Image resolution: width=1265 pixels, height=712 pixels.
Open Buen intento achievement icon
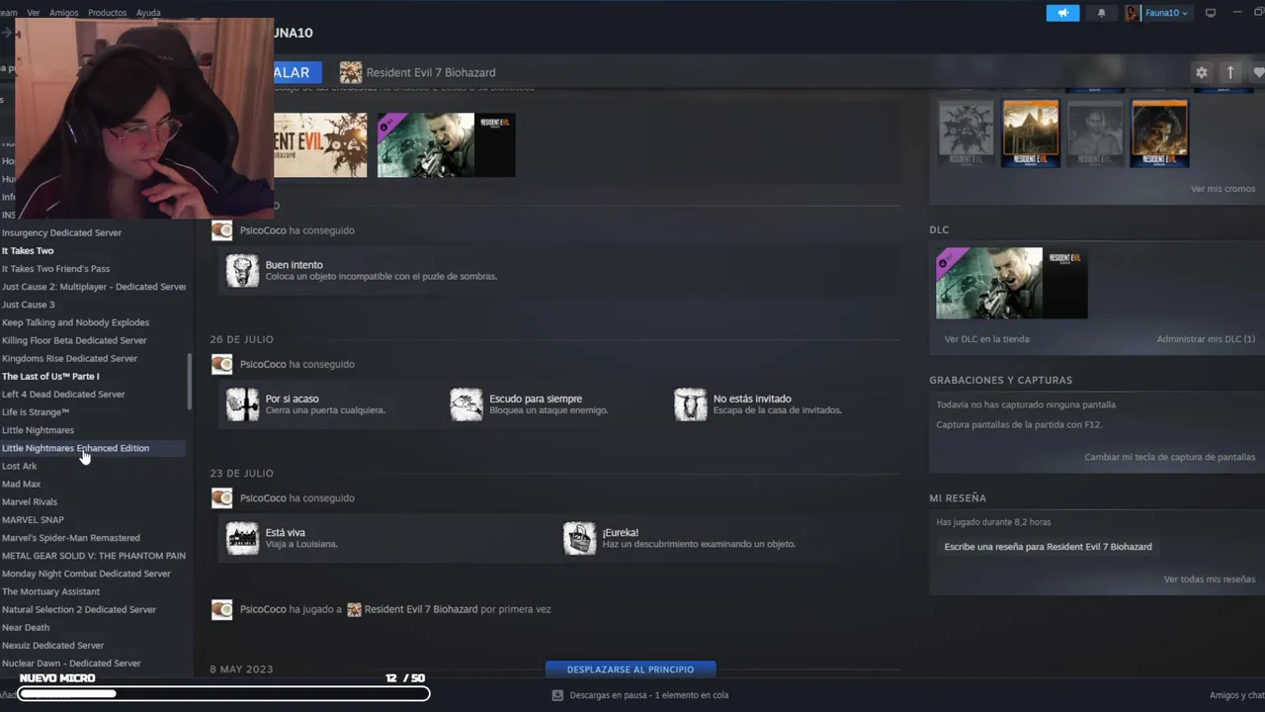pyautogui.click(x=242, y=270)
